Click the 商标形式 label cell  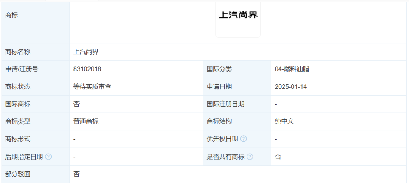click(x=36, y=139)
